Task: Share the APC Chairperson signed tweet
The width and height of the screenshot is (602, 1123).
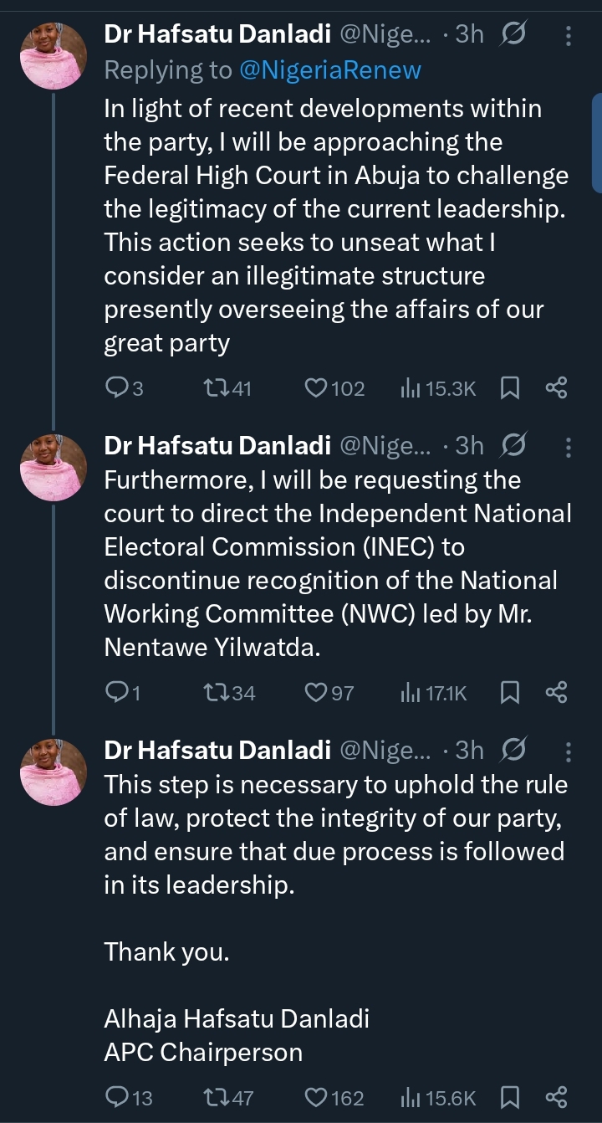Action: pos(556,1098)
